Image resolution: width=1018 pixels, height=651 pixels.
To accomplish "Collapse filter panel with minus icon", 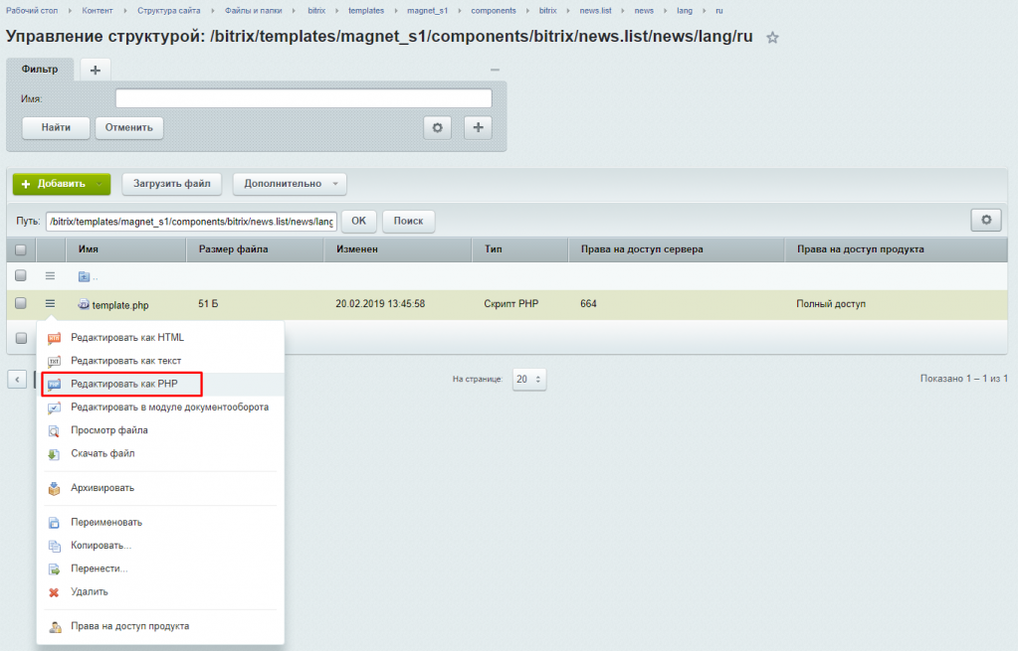I will click(495, 70).
